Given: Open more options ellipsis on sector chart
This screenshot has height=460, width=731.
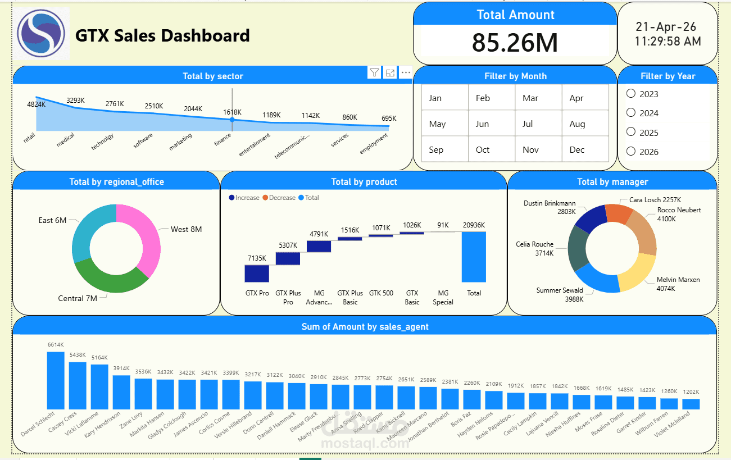Looking at the screenshot, I should click(x=406, y=72).
